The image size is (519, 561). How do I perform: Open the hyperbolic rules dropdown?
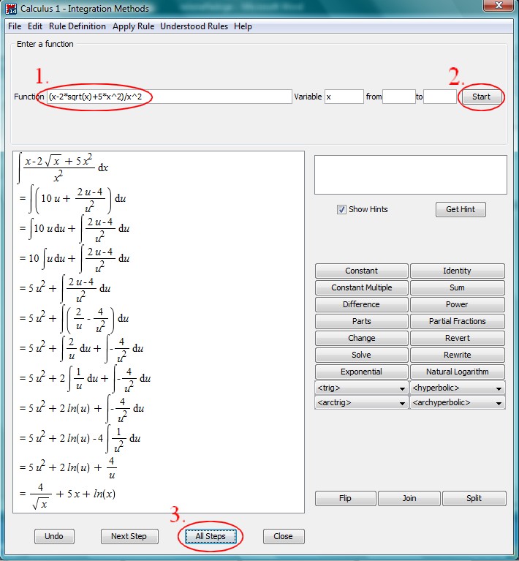[457, 388]
